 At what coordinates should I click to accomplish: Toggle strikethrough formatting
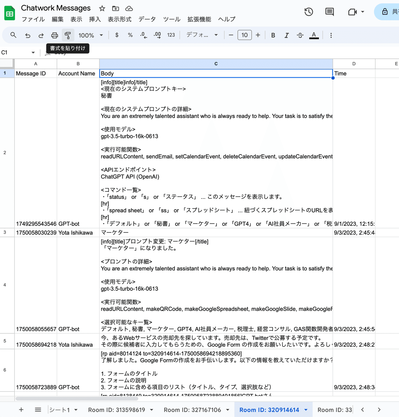pos(300,35)
